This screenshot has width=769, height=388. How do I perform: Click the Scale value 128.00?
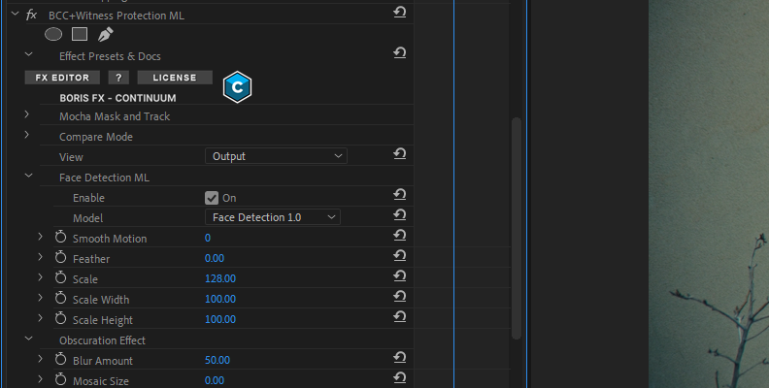pos(220,278)
